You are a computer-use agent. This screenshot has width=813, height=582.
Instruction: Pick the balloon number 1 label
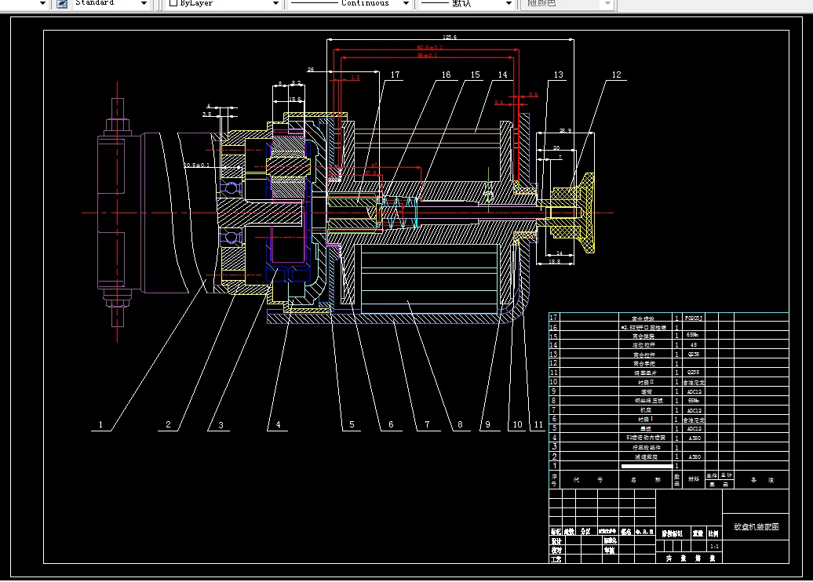[100, 425]
